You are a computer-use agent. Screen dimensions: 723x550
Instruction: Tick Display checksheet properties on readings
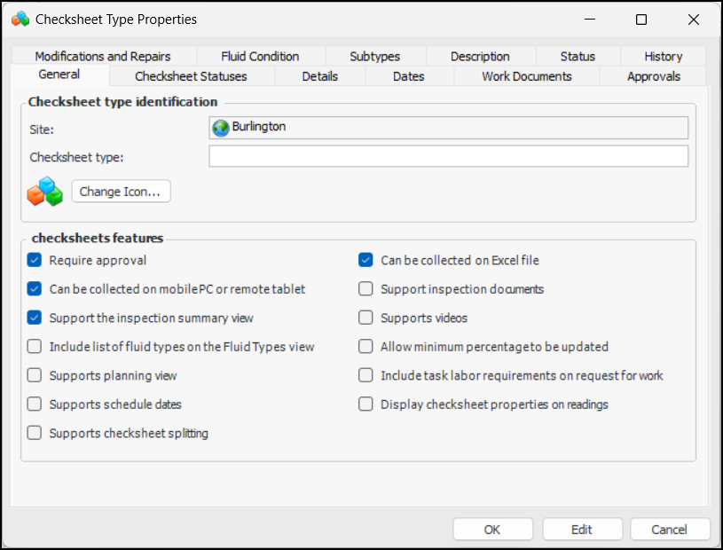(365, 405)
